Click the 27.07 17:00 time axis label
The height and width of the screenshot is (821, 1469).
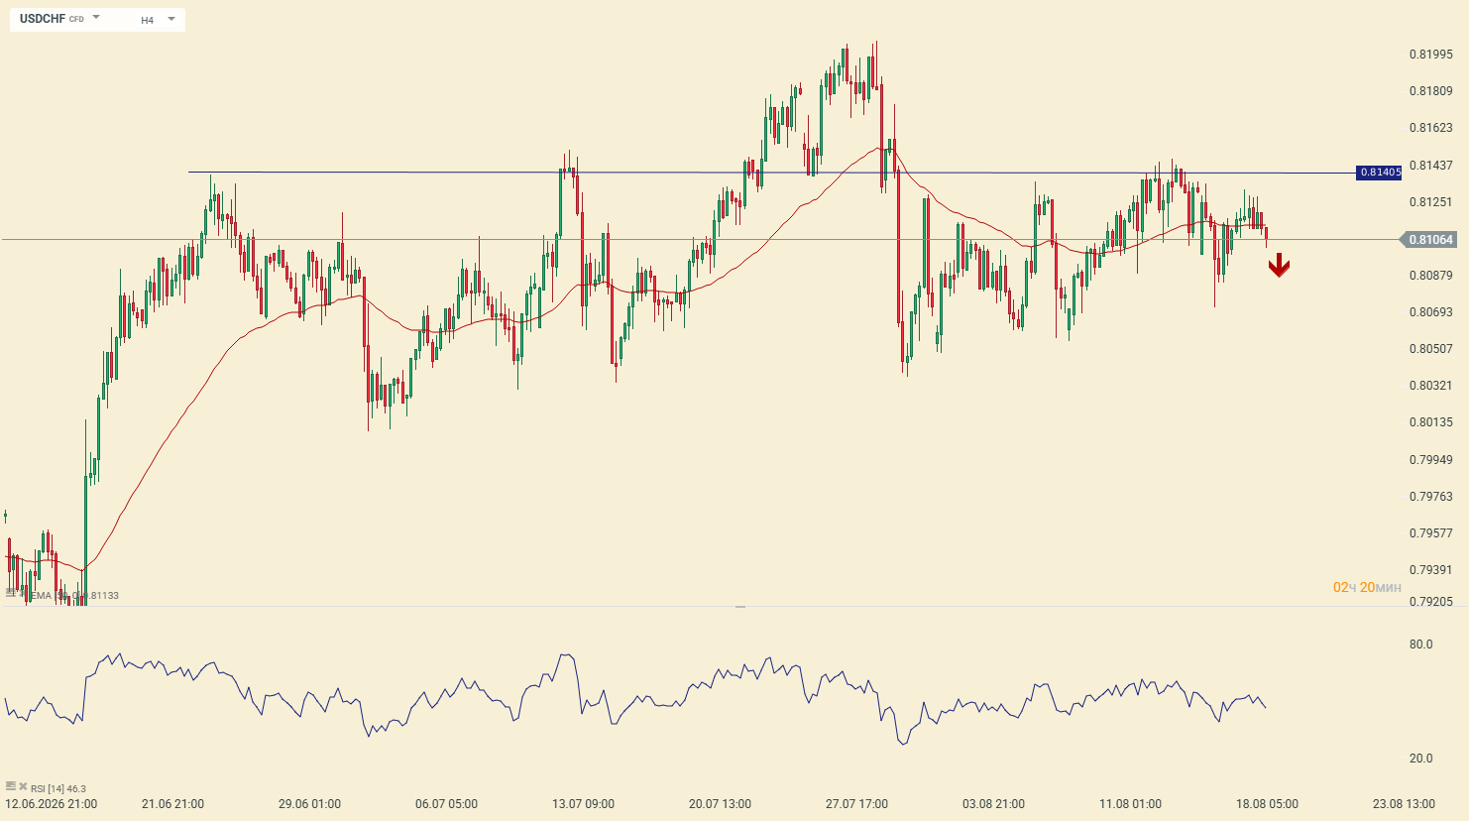pyautogui.click(x=856, y=804)
